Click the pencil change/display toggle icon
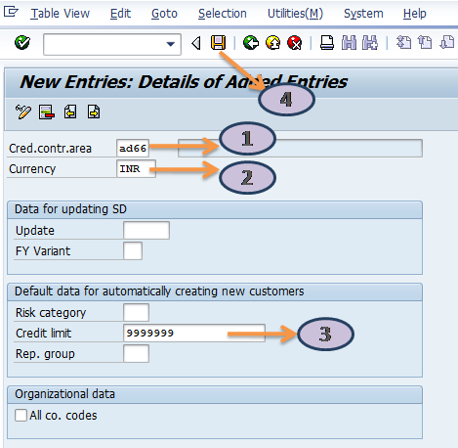The image size is (458, 448). coord(23,112)
